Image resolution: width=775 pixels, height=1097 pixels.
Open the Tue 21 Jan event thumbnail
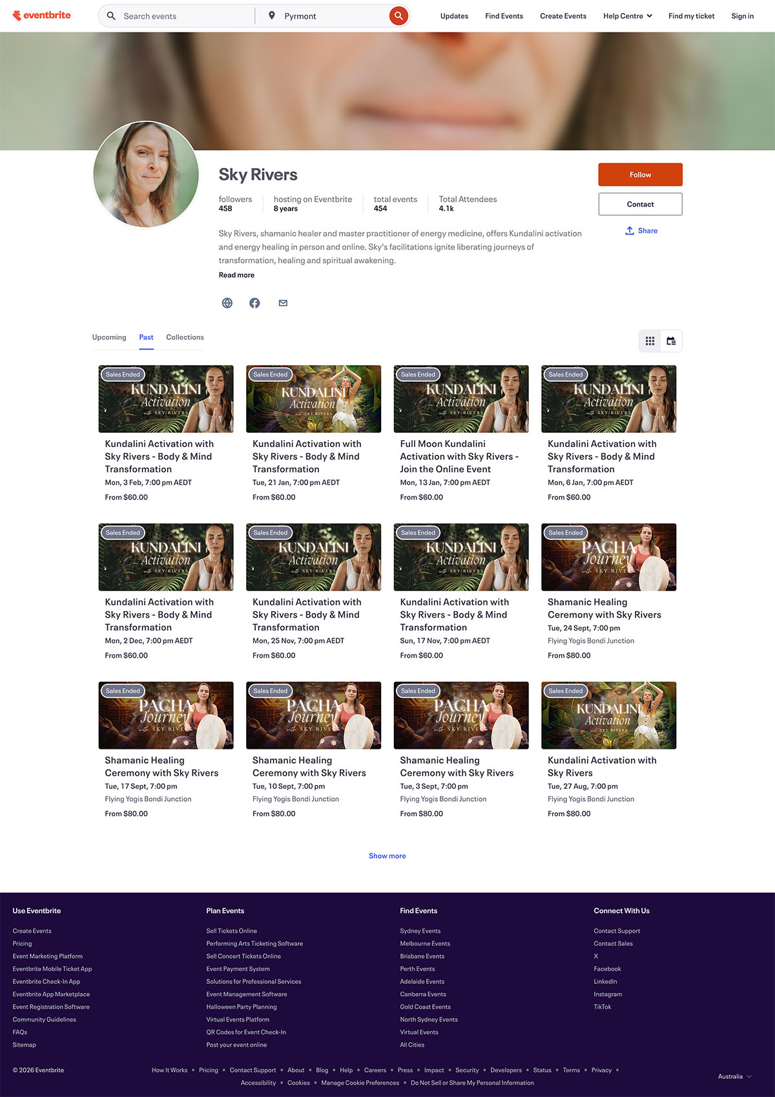(x=314, y=399)
